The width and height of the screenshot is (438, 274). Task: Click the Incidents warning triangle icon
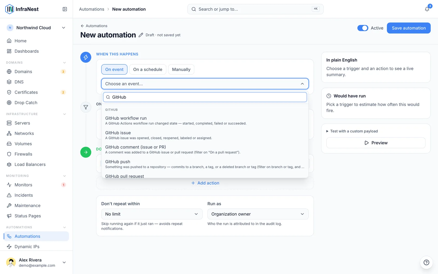(x=9, y=195)
